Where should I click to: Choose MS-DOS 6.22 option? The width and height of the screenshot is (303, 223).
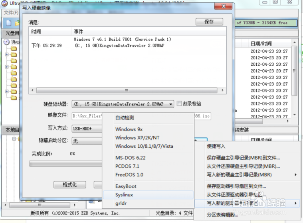(x=148, y=158)
